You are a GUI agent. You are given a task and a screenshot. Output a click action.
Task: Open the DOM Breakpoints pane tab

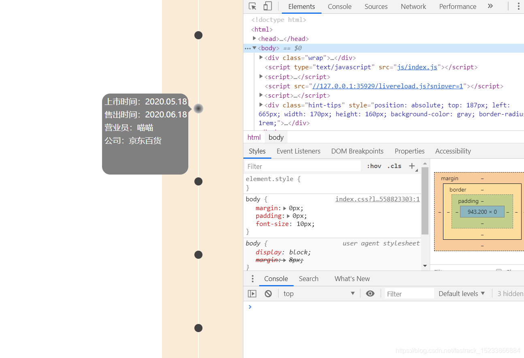click(x=357, y=151)
